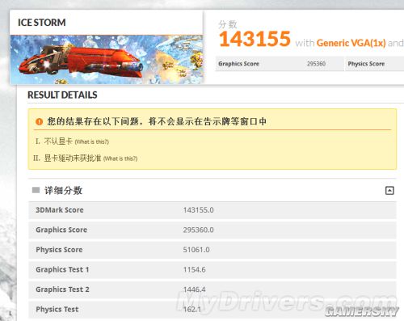Click the large 143155 score number
404x321 pixels.
[255, 39]
